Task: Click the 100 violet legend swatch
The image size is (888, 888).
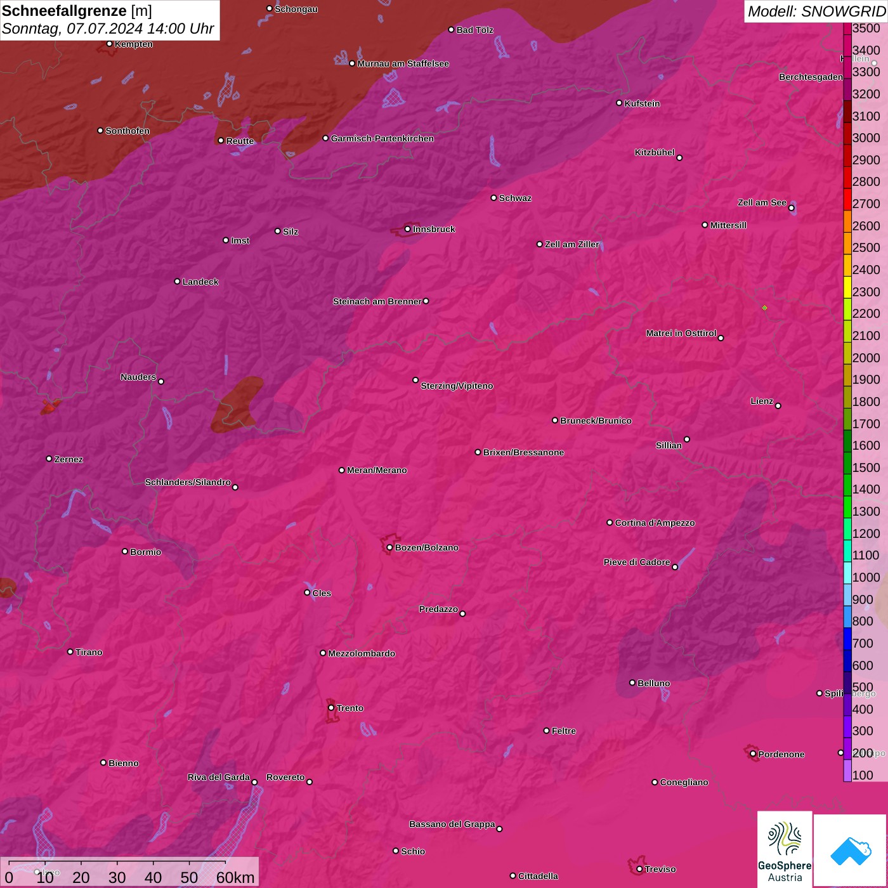Action: [847, 771]
